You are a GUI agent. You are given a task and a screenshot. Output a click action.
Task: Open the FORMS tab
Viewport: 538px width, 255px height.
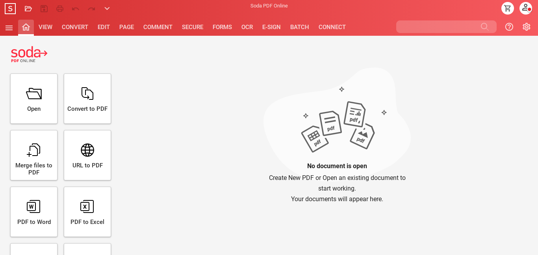tap(222, 27)
